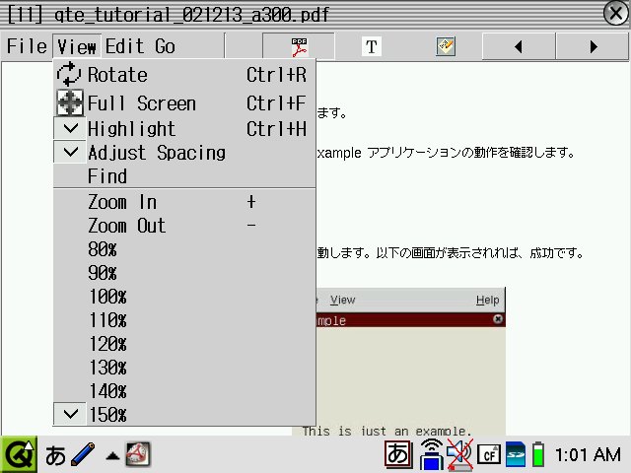Set zoom to 140%
This screenshot has height=473, width=631.
[x=184, y=391]
